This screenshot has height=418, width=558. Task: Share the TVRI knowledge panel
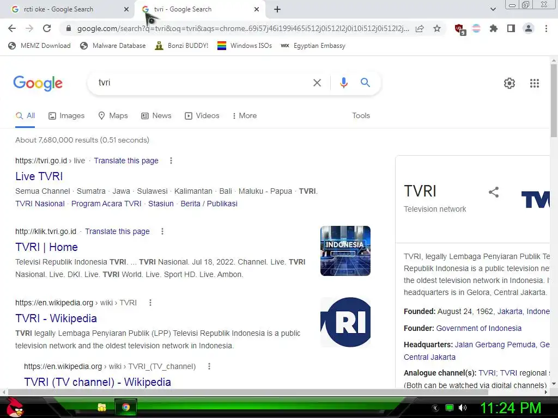click(494, 192)
